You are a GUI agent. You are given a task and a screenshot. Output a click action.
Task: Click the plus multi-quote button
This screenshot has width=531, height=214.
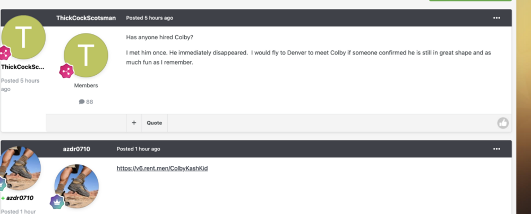[134, 123]
